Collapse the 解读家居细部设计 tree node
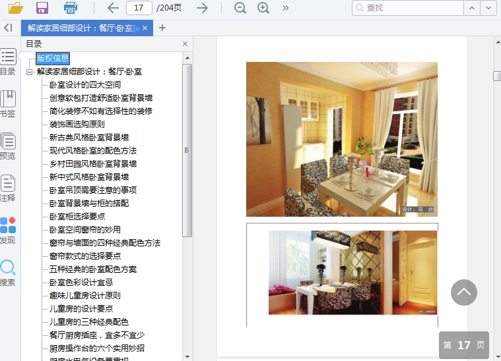This screenshot has width=501, height=361. [x=30, y=72]
